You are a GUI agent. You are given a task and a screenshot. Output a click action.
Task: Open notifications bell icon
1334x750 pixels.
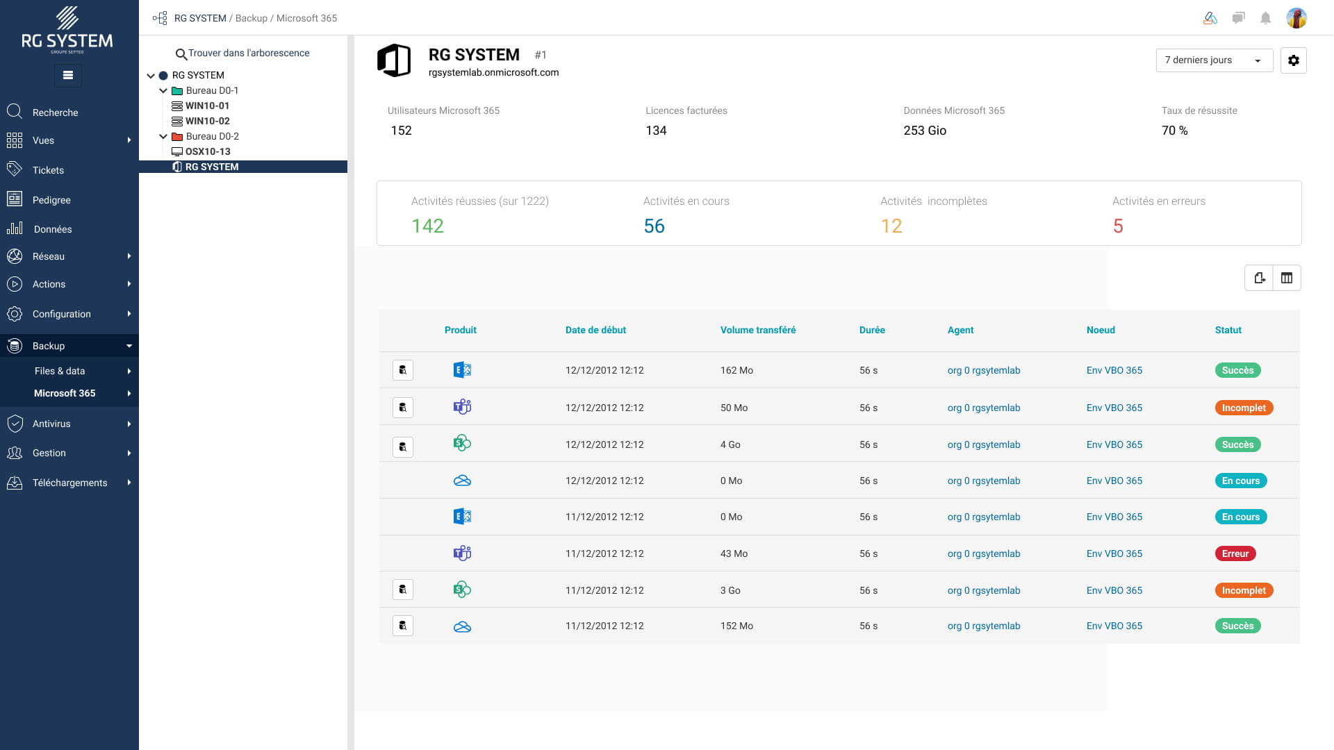pos(1265,18)
